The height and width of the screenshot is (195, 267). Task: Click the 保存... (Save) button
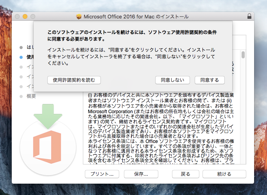[x=141, y=174]
